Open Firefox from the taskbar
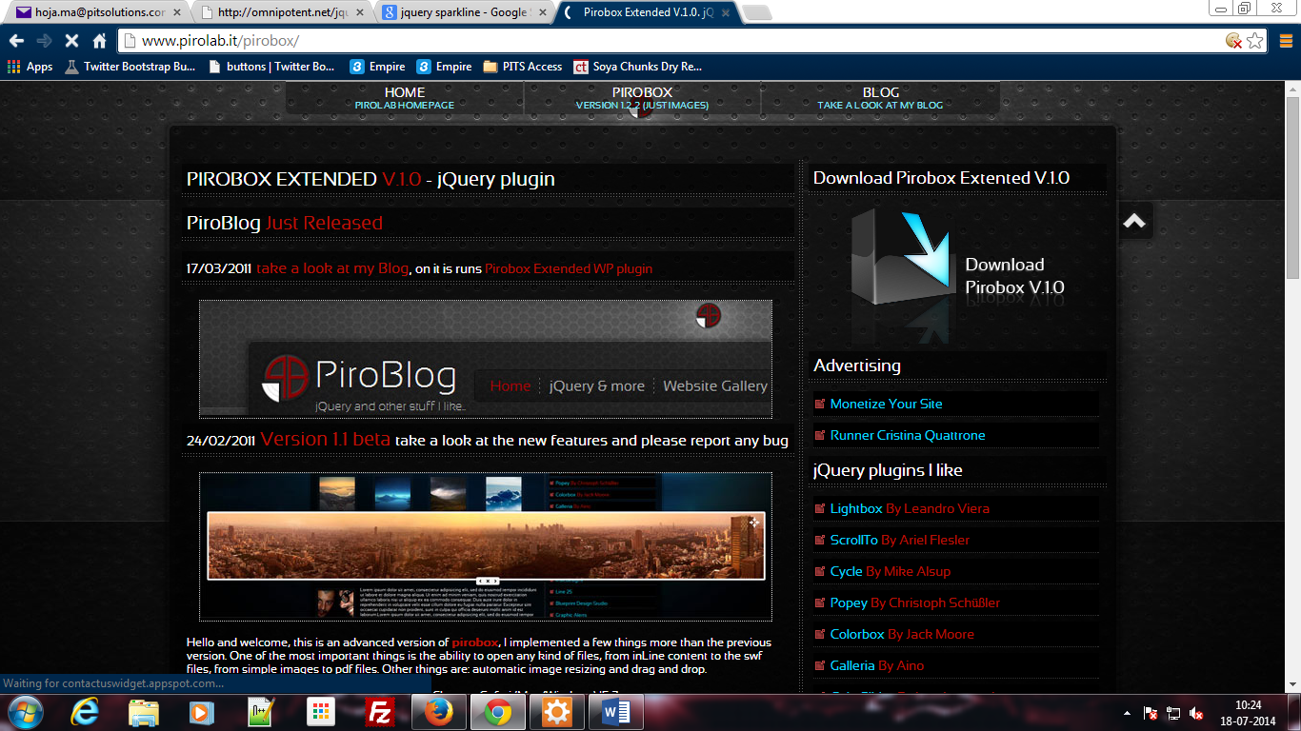 [438, 712]
